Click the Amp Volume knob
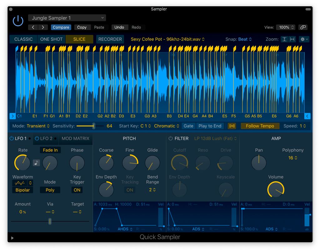This screenshot has height=251, width=320. (x=276, y=189)
